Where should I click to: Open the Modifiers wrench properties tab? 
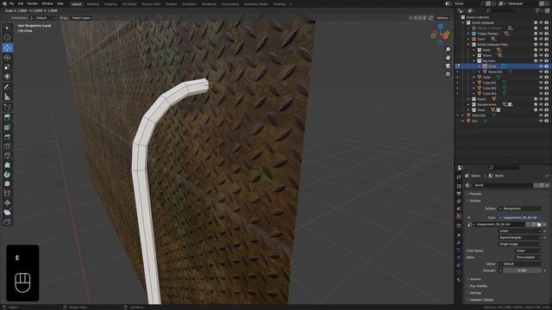(459, 243)
